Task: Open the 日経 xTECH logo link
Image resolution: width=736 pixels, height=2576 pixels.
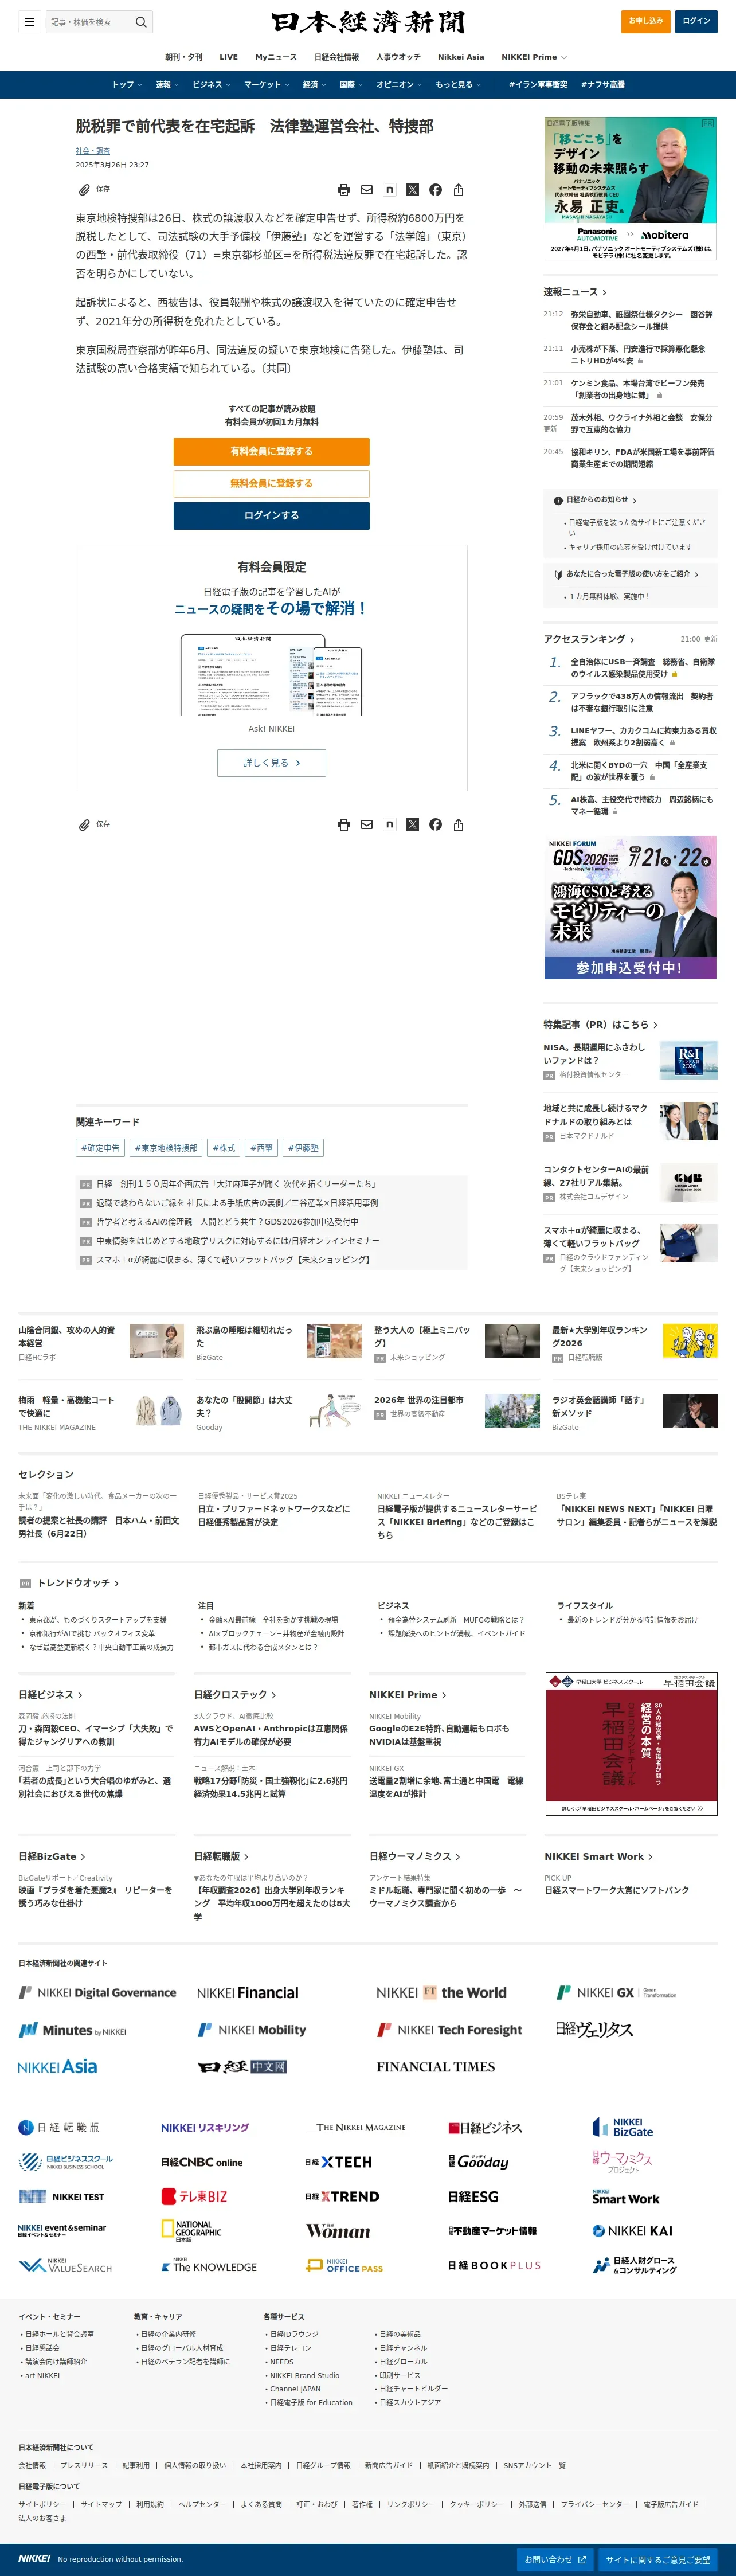Action: [x=338, y=2162]
